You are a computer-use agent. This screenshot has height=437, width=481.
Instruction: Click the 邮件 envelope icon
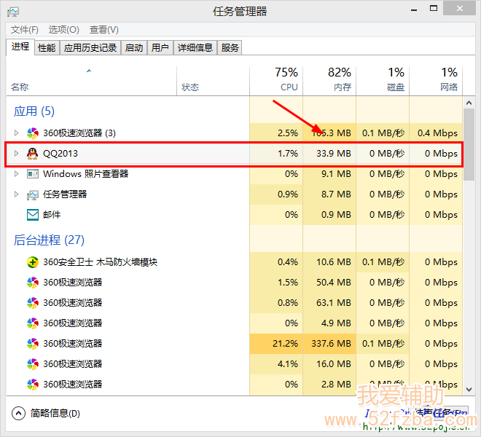(33, 215)
